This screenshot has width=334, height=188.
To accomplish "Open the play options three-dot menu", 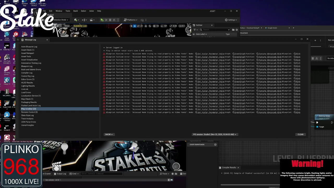I will pyautogui.click(x=118, y=20).
